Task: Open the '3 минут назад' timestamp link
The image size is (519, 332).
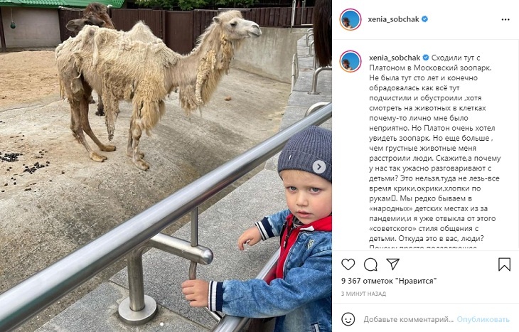Action: pyautogui.click(x=363, y=294)
